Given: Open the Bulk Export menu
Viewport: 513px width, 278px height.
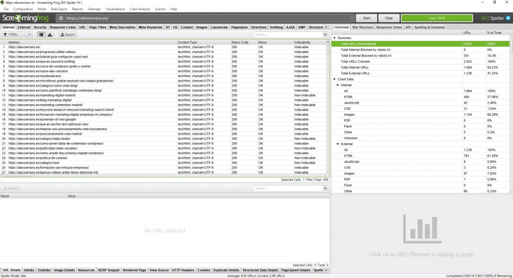Looking at the screenshot, I should coord(59,9).
